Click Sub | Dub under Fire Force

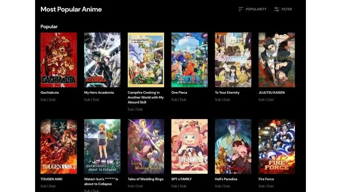(266, 186)
